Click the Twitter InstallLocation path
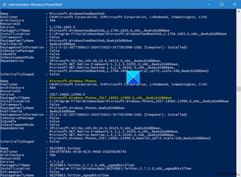 coord(120,168)
